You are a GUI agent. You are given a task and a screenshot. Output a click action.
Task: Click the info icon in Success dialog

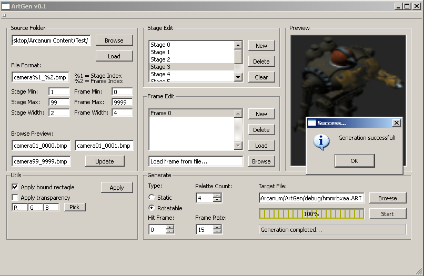[321, 141]
